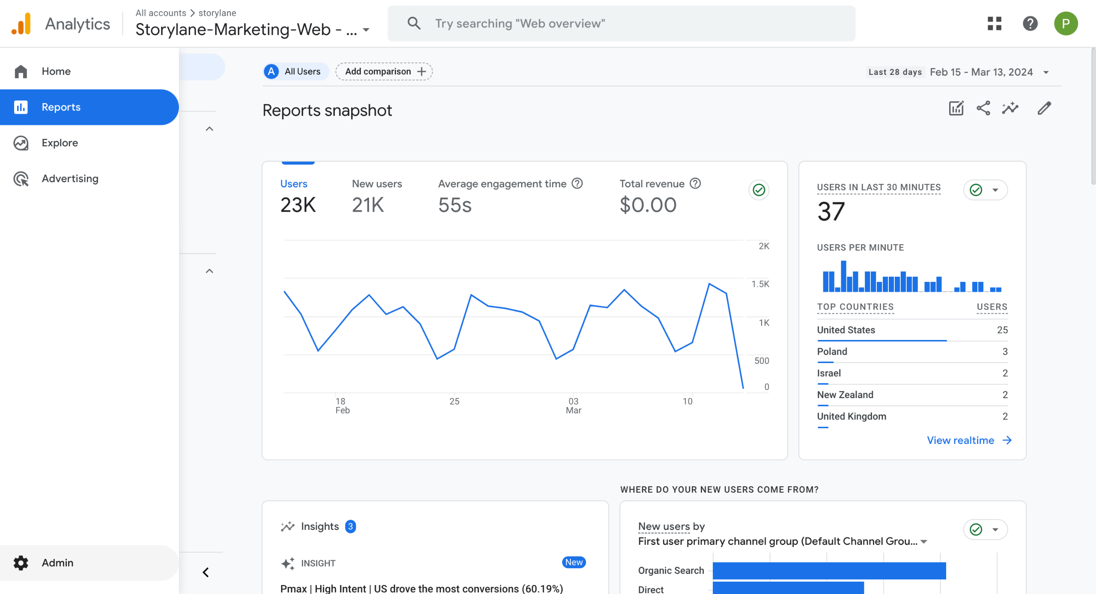Collapse the reports navigation panel arrow
The width and height of the screenshot is (1096, 594).
[205, 572]
